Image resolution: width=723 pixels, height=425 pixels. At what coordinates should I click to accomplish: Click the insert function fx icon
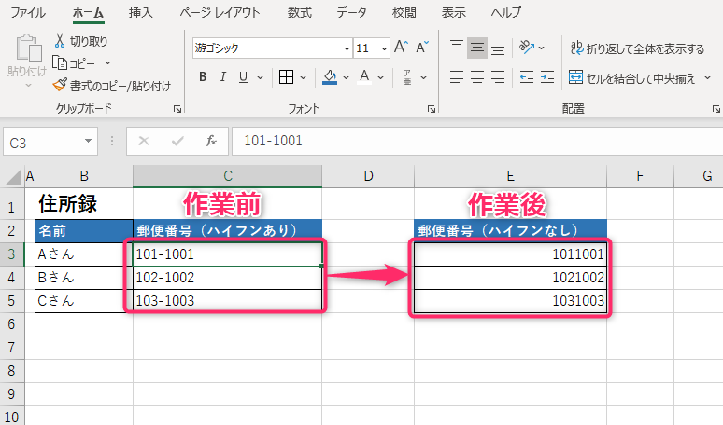pos(211,141)
